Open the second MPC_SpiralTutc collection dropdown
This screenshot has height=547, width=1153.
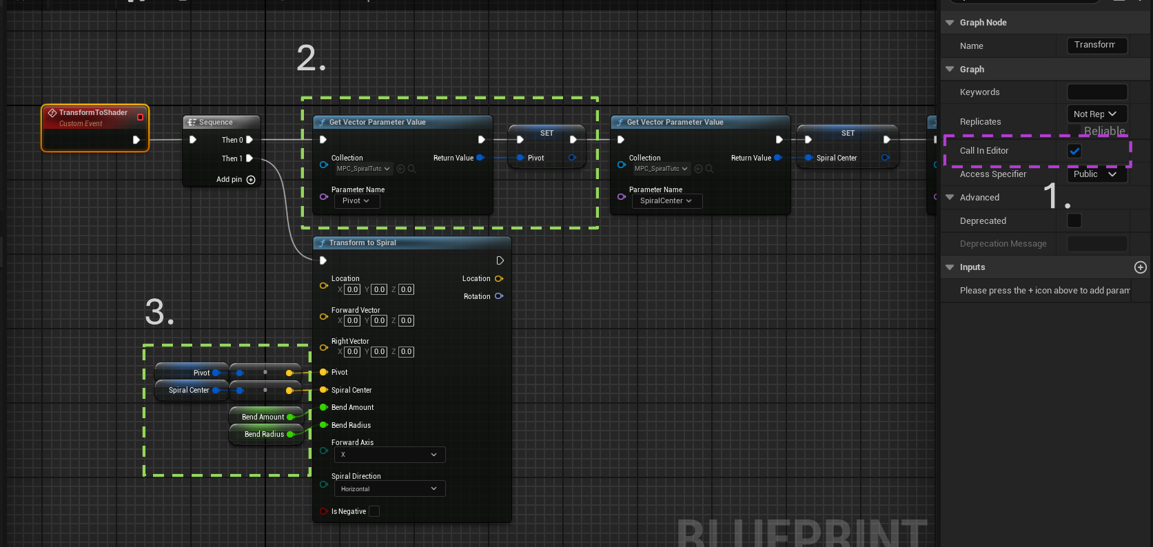click(x=662, y=169)
